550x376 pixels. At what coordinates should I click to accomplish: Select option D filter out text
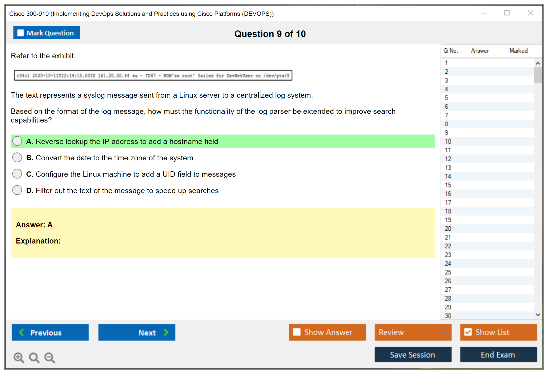click(x=17, y=190)
